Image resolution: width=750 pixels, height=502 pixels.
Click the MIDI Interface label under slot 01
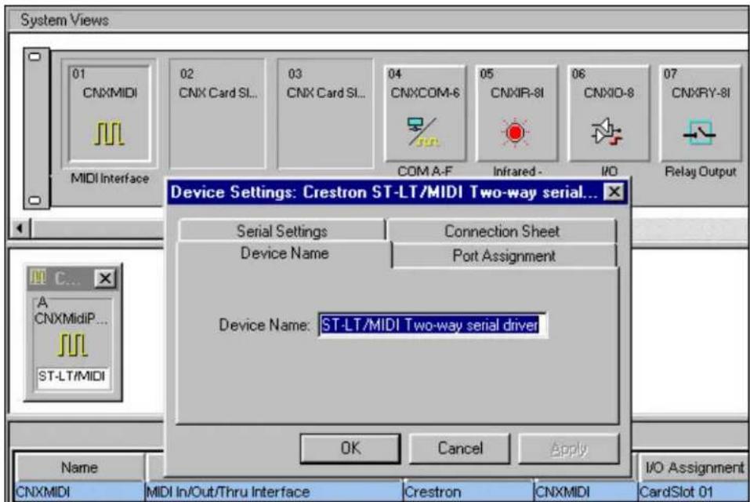pyautogui.click(x=110, y=179)
